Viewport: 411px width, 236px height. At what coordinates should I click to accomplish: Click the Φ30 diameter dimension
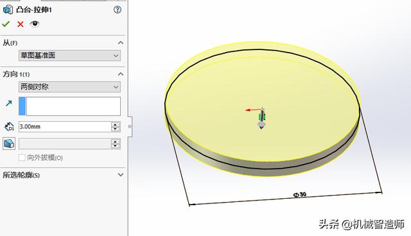click(300, 195)
